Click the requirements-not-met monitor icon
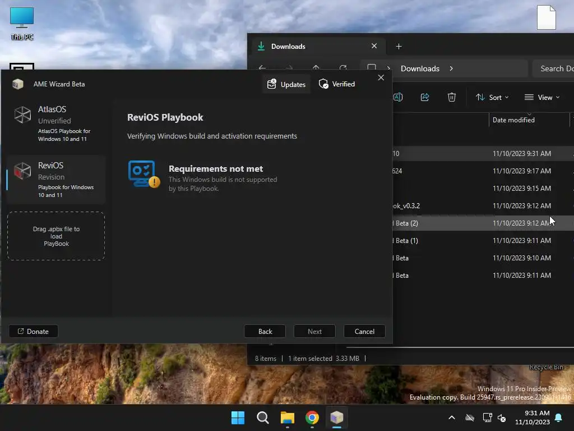Image resolution: width=574 pixels, height=431 pixels. [x=144, y=174]
